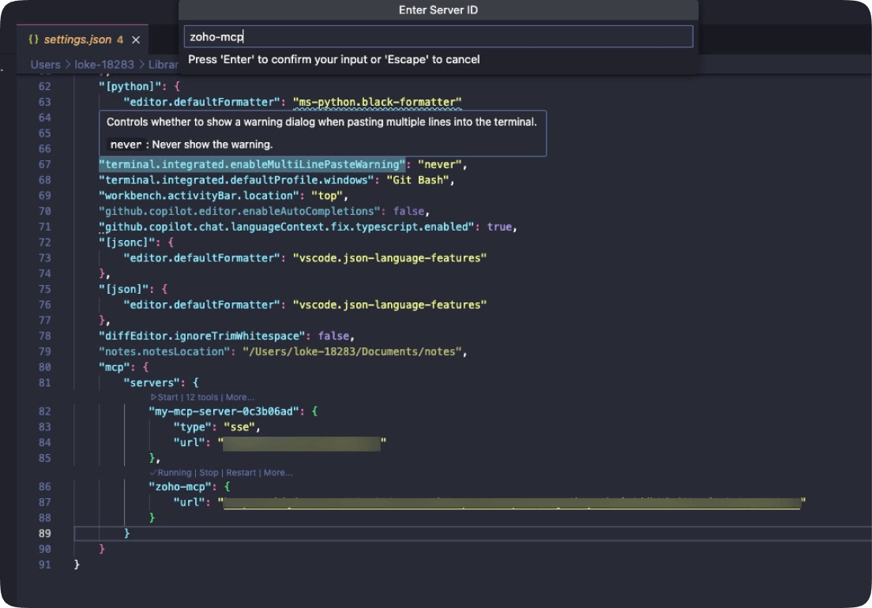The height and width of the screenshot is (608, 872).
Task: Click the "sse" value on line 83
Action: click(x=239, y=427)
